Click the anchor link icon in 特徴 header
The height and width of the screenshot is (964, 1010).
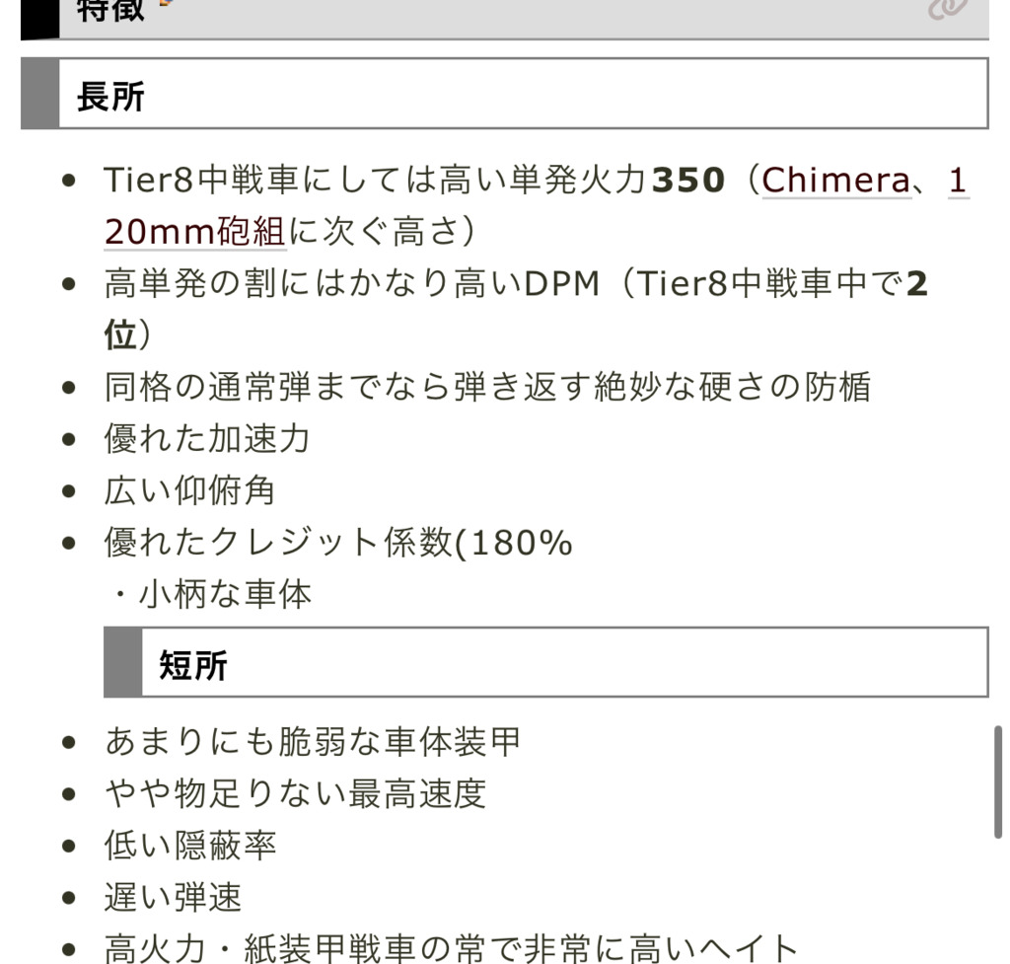click(947, 8)
